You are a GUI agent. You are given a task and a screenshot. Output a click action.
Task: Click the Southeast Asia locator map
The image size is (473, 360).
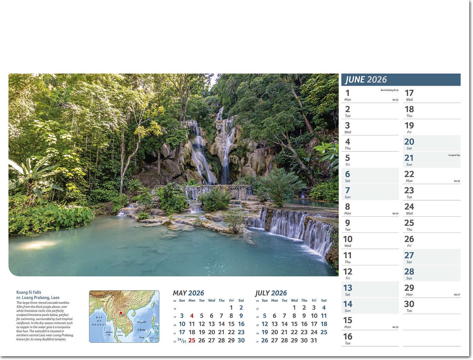click(x=124, y=316)
